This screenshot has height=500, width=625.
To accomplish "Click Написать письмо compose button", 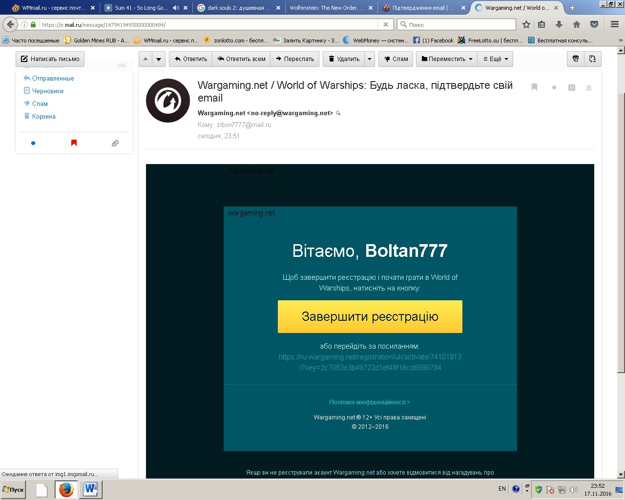I will [x=50, y=59].
